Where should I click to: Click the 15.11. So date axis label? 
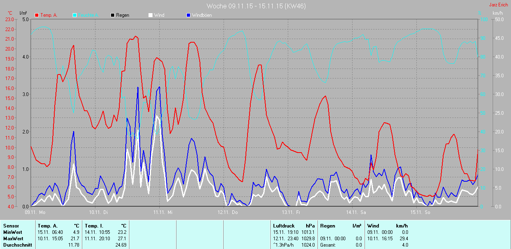pos(421,212)
